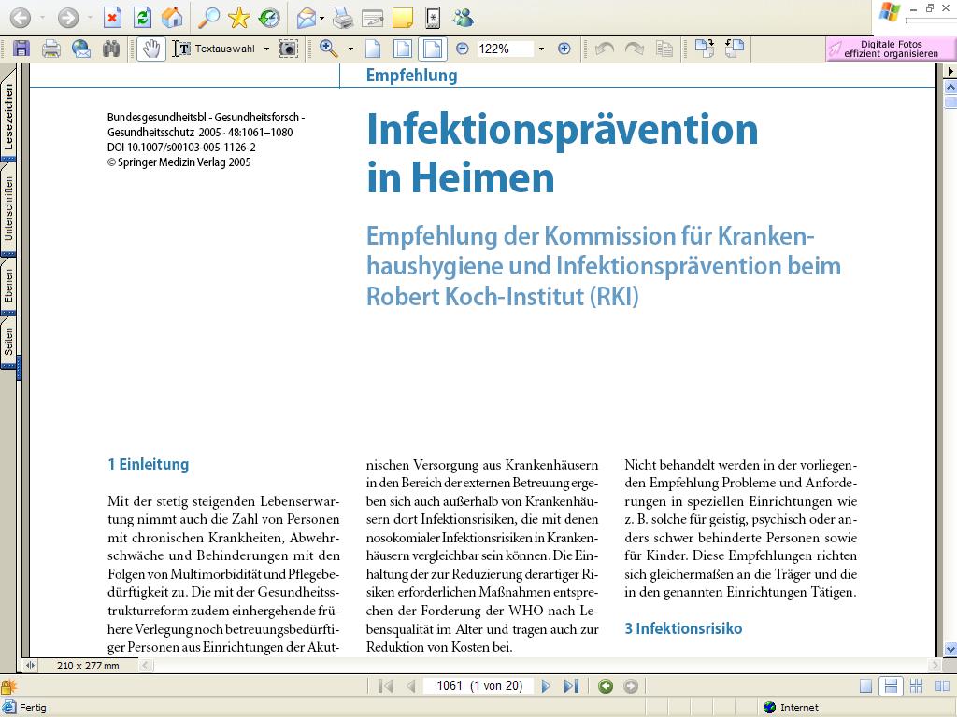Rotate the page counterclockwise
The width and height of the screenshot is (957, 717).
coord(735,49)
